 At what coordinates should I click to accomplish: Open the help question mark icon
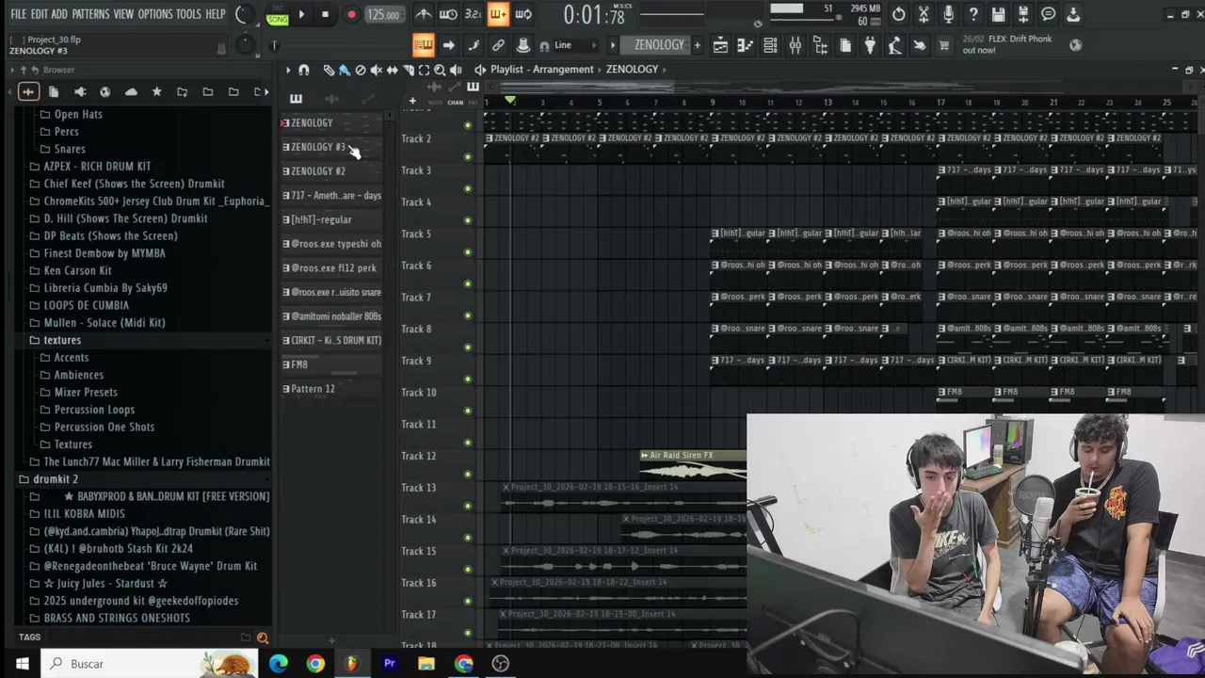tap(973, 14)
